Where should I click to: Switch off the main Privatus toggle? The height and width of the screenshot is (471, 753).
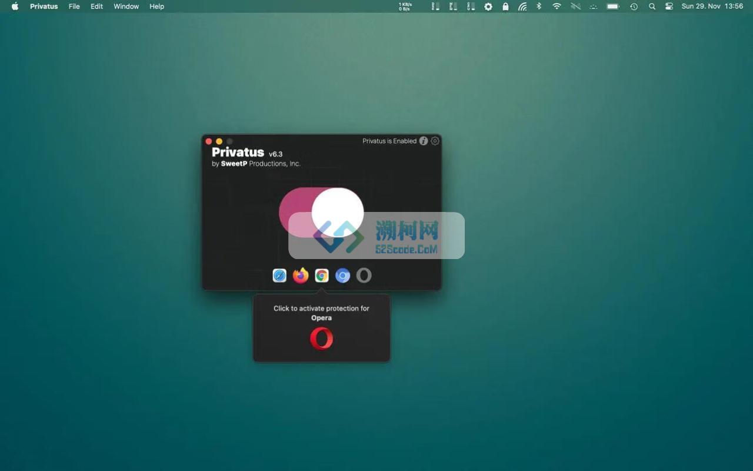coord(321,213)
